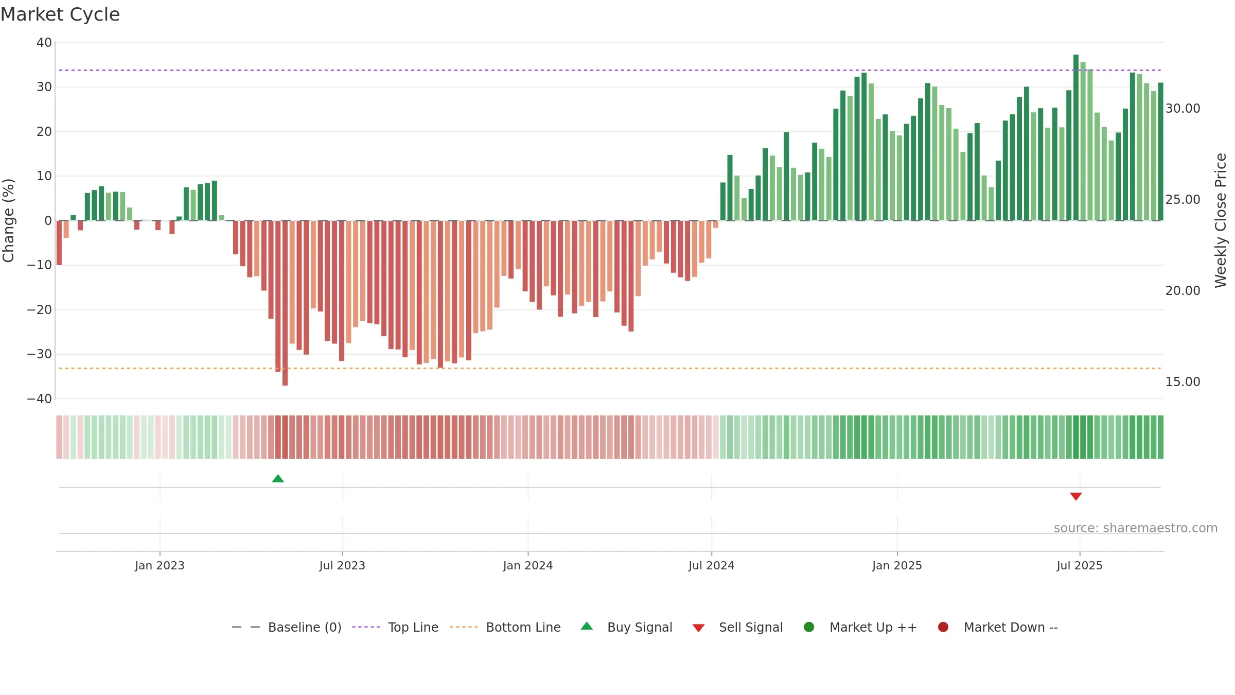This screenshot has height=695, width=1235.
Task: Click the Jul 2023 axis label
Action: pyautogui.click(x=342, y=566)
